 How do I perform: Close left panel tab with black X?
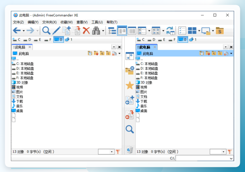pyautogui.click(x=119, y=47)
